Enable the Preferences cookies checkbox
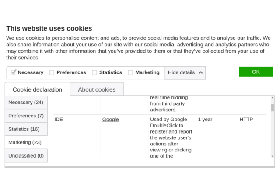The width and height of the screenshot is (280, 192). pyautogui.click(x=52, y=72)
